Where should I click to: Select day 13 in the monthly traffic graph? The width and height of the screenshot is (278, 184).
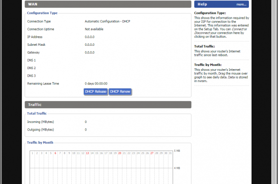pyautogui.click(x=87, y=153)
